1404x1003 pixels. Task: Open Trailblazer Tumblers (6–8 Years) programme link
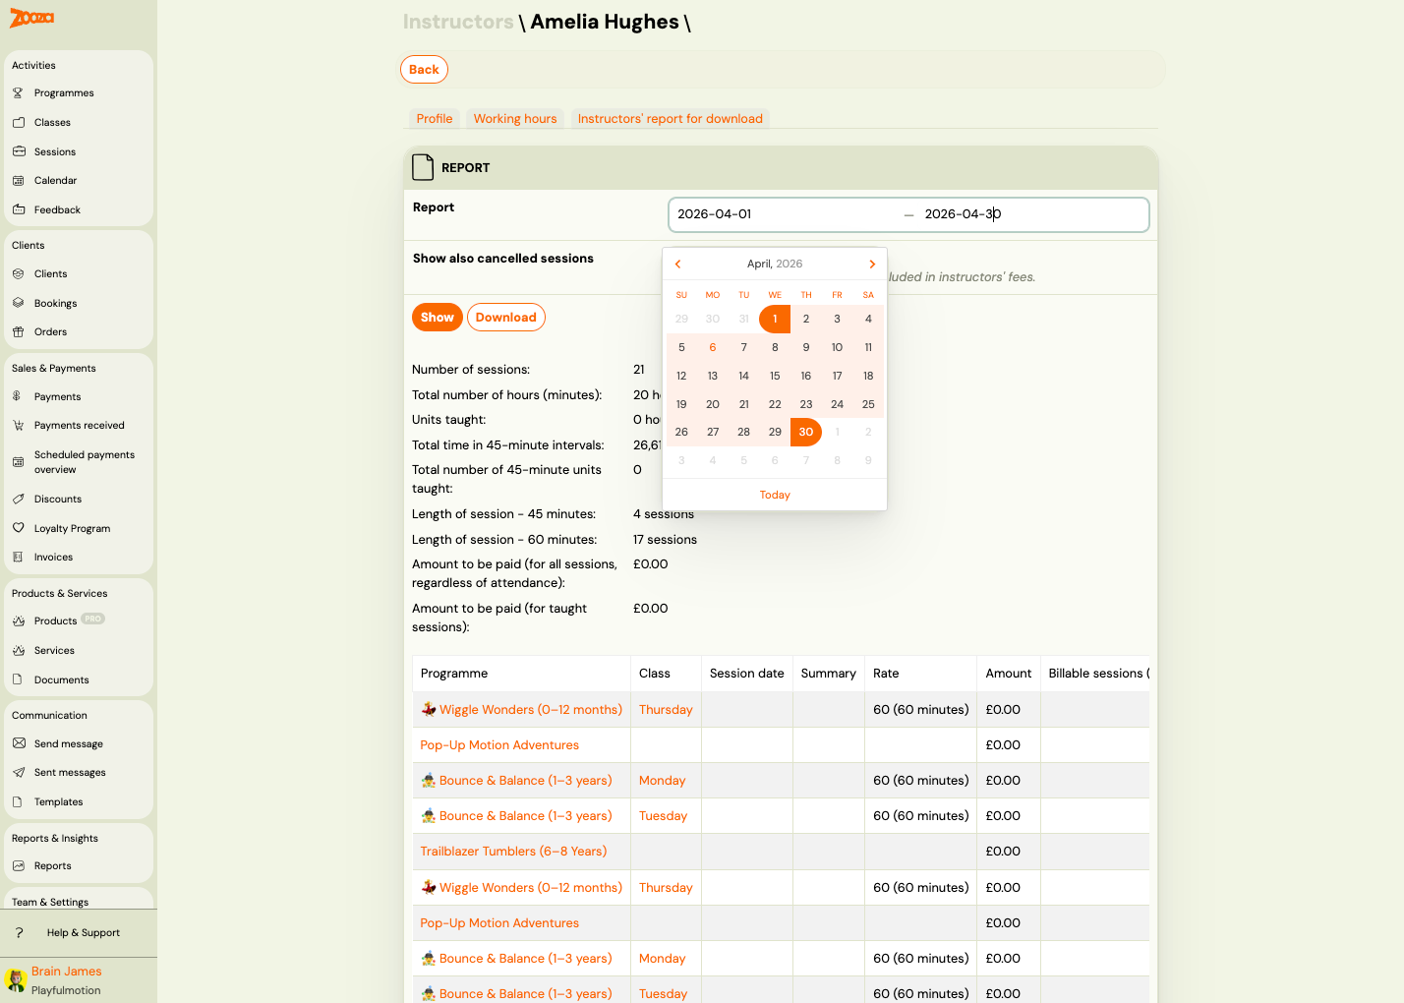[513, 852]
